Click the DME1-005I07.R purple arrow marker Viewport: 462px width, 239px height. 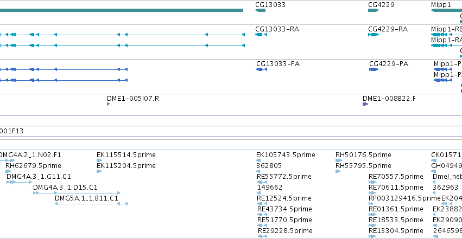(108, 104)
